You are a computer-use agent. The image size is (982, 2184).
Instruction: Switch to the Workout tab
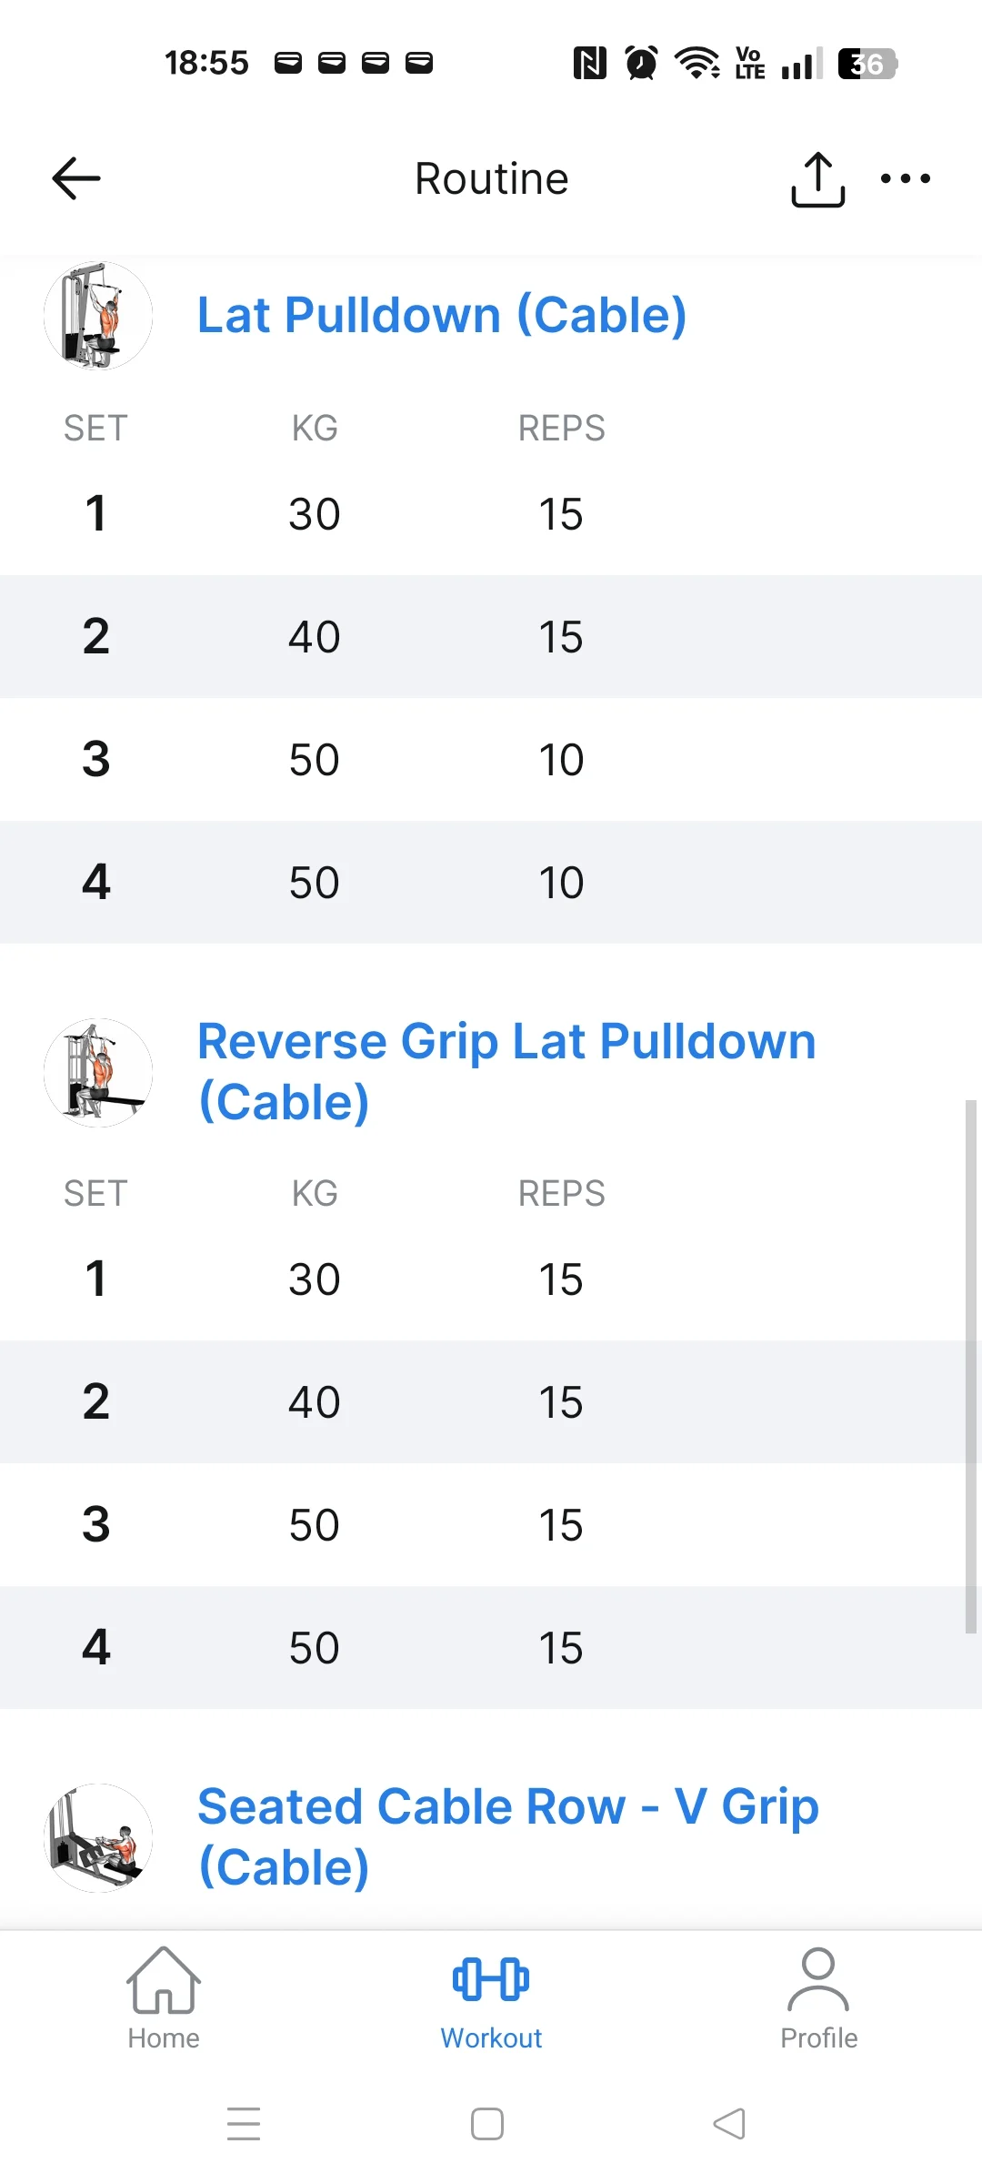pos(491,1999)
